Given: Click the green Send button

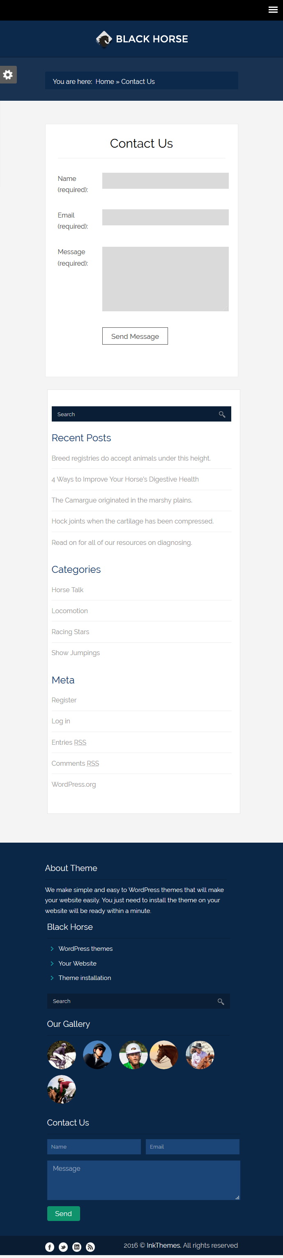Looking at the screenshot, I should pos(63,1213).
